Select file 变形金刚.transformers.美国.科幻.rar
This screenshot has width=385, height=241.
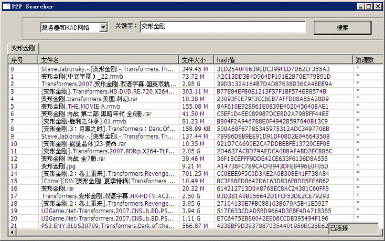click(89, 99)
